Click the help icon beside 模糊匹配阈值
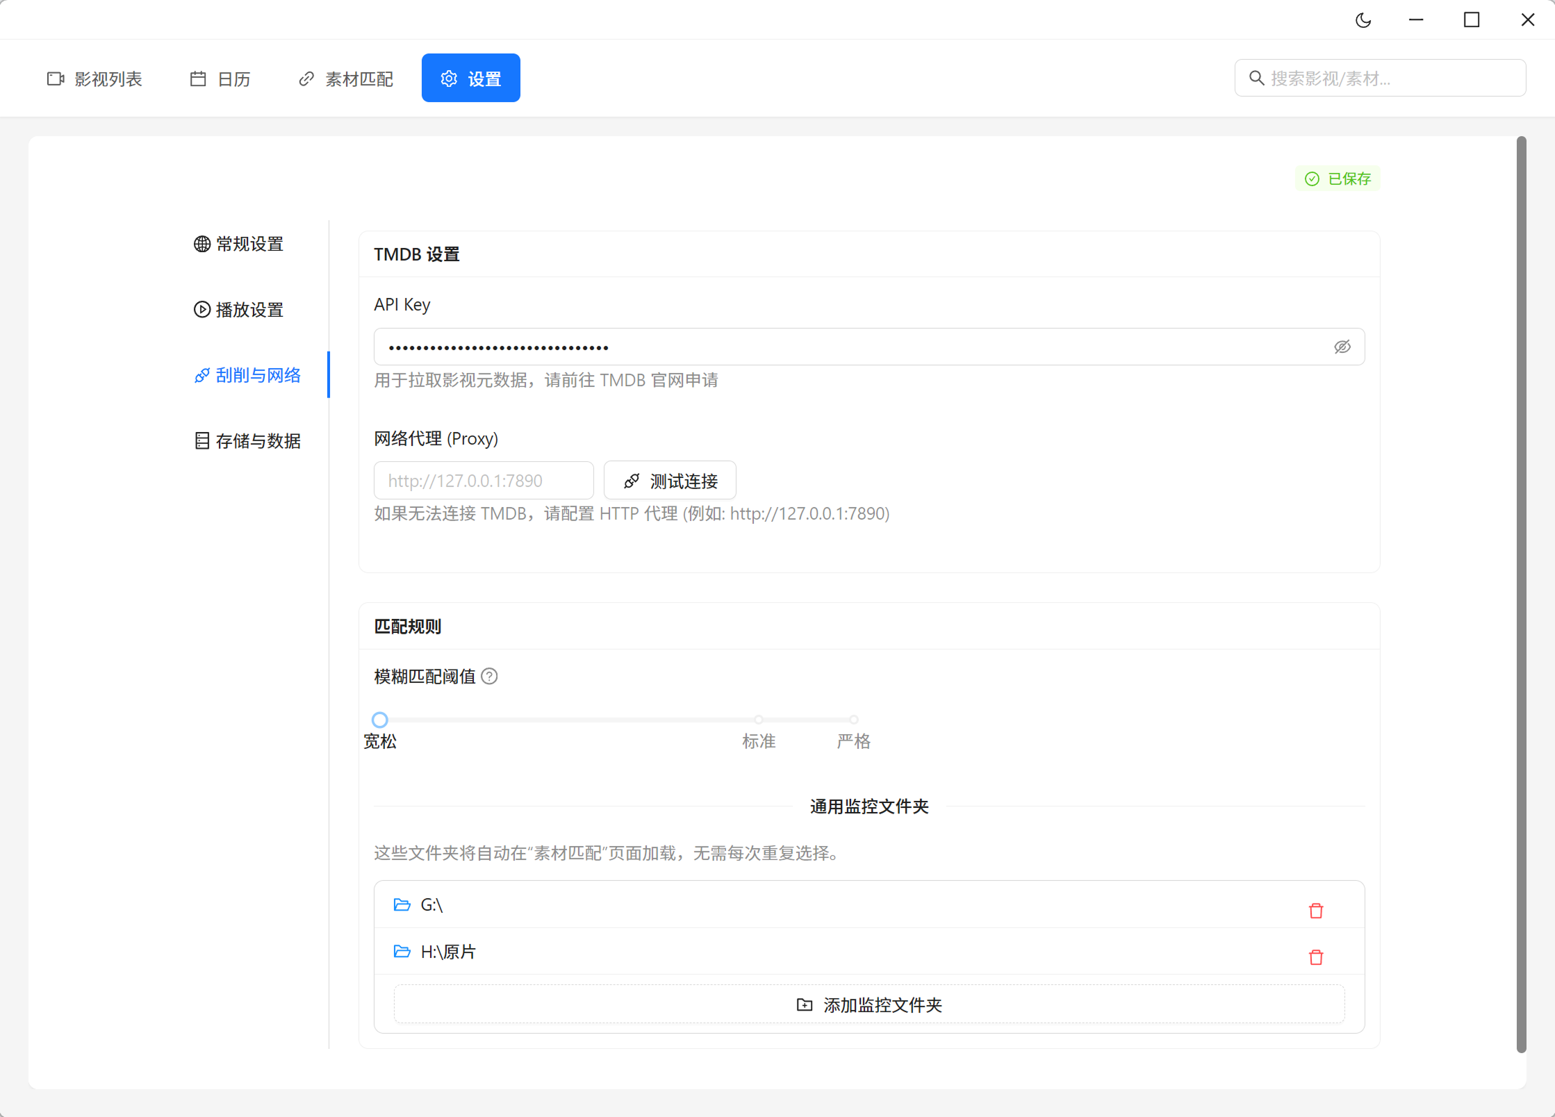Screen dimensions: 1555x1117 pos(489,676)
